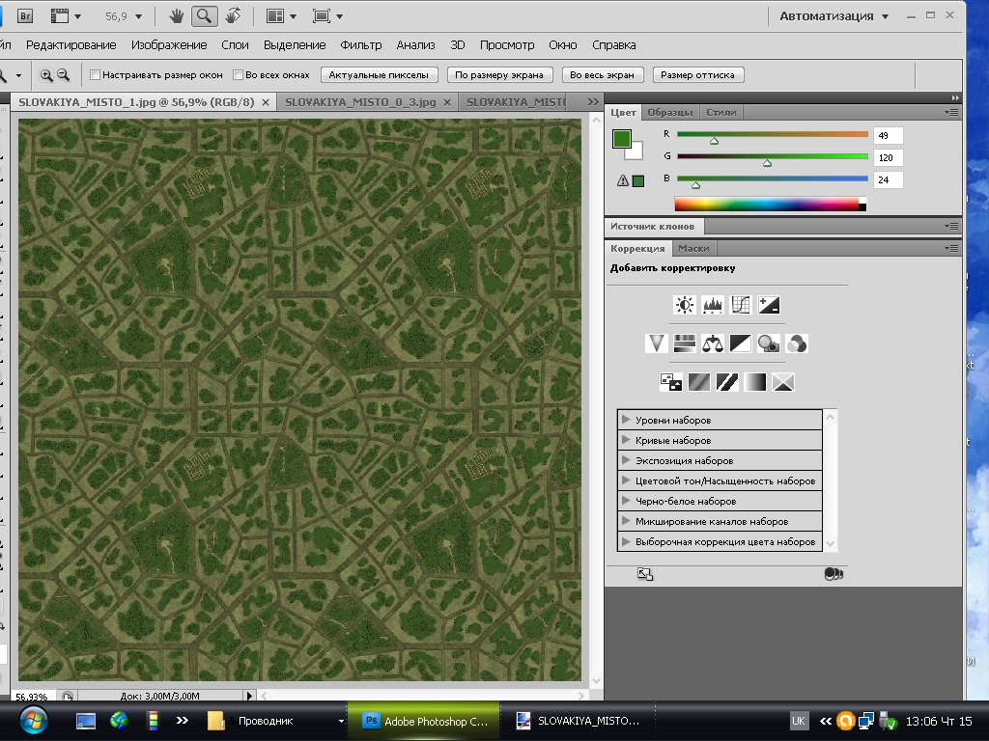Image resolution: width=989 pixels, height=741 pixels.
Task: Click the zoom-out magnifier icon
Action: click(64, 74)
